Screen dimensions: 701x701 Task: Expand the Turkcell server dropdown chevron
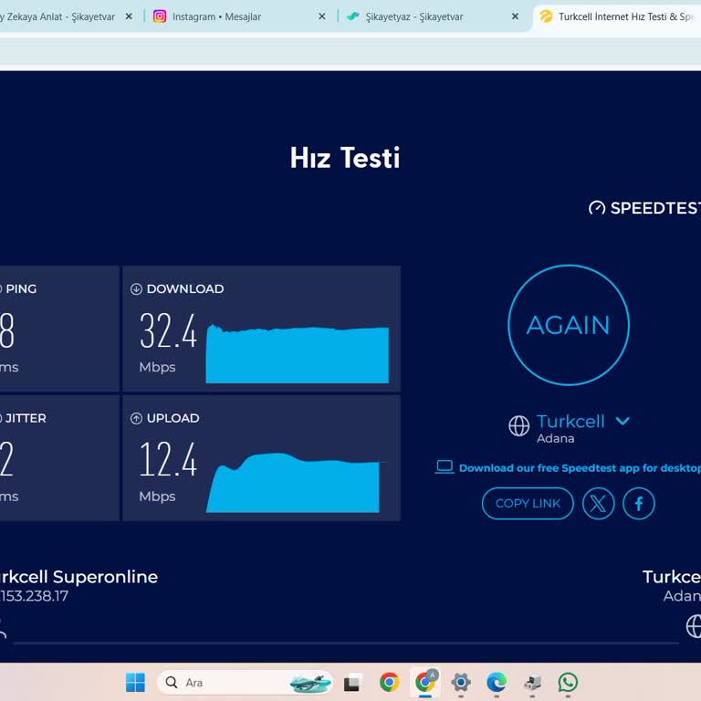tap(623, 421)
